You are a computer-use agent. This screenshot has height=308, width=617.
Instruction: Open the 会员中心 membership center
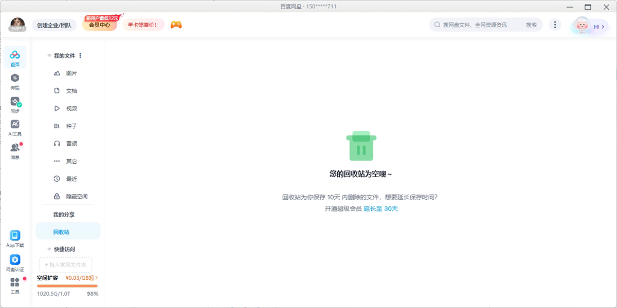(x=100, y=25)
